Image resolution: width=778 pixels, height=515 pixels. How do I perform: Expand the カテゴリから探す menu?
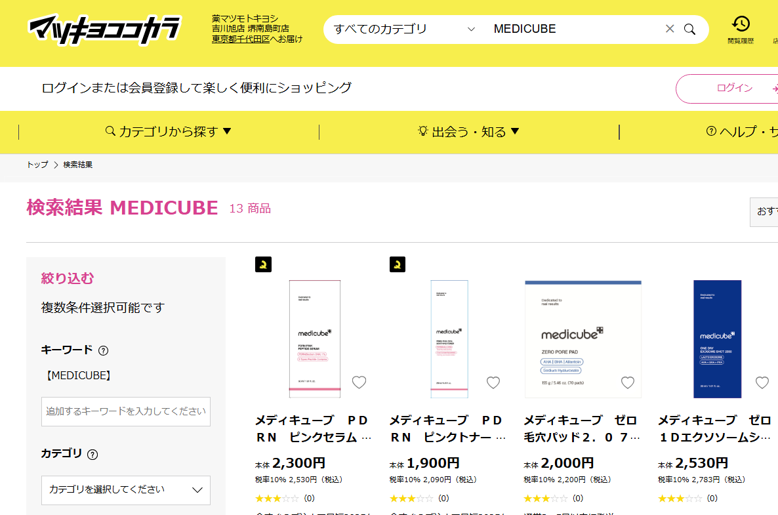tap(169, 131)
